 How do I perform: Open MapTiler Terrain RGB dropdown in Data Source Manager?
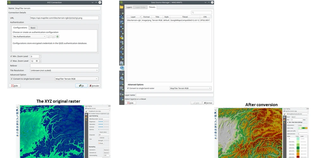191,88
